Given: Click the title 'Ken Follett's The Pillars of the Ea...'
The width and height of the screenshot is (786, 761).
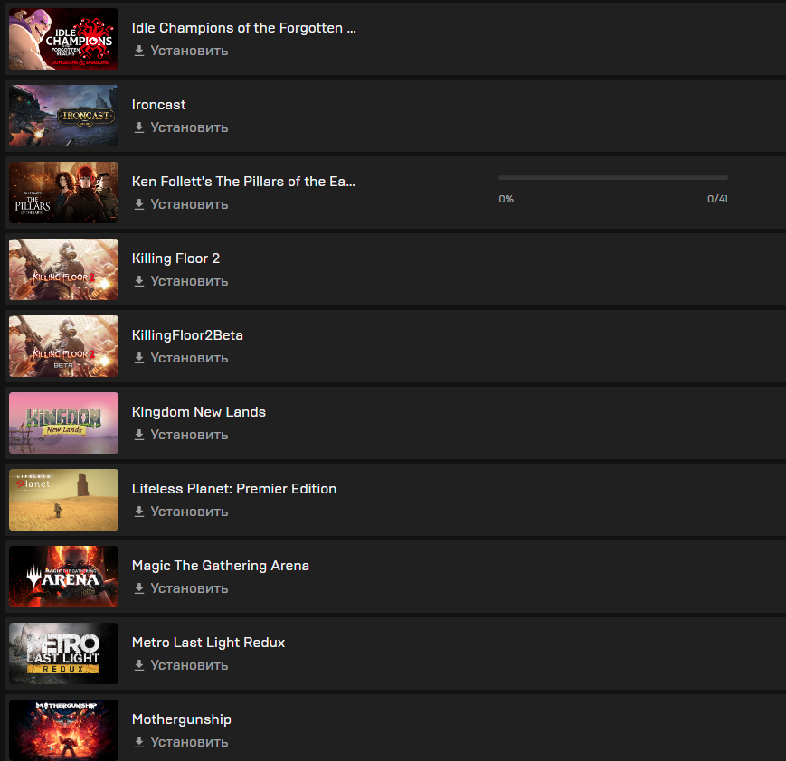Looking at the screenshot, I should pyautogui.click(x=243, y=182).
